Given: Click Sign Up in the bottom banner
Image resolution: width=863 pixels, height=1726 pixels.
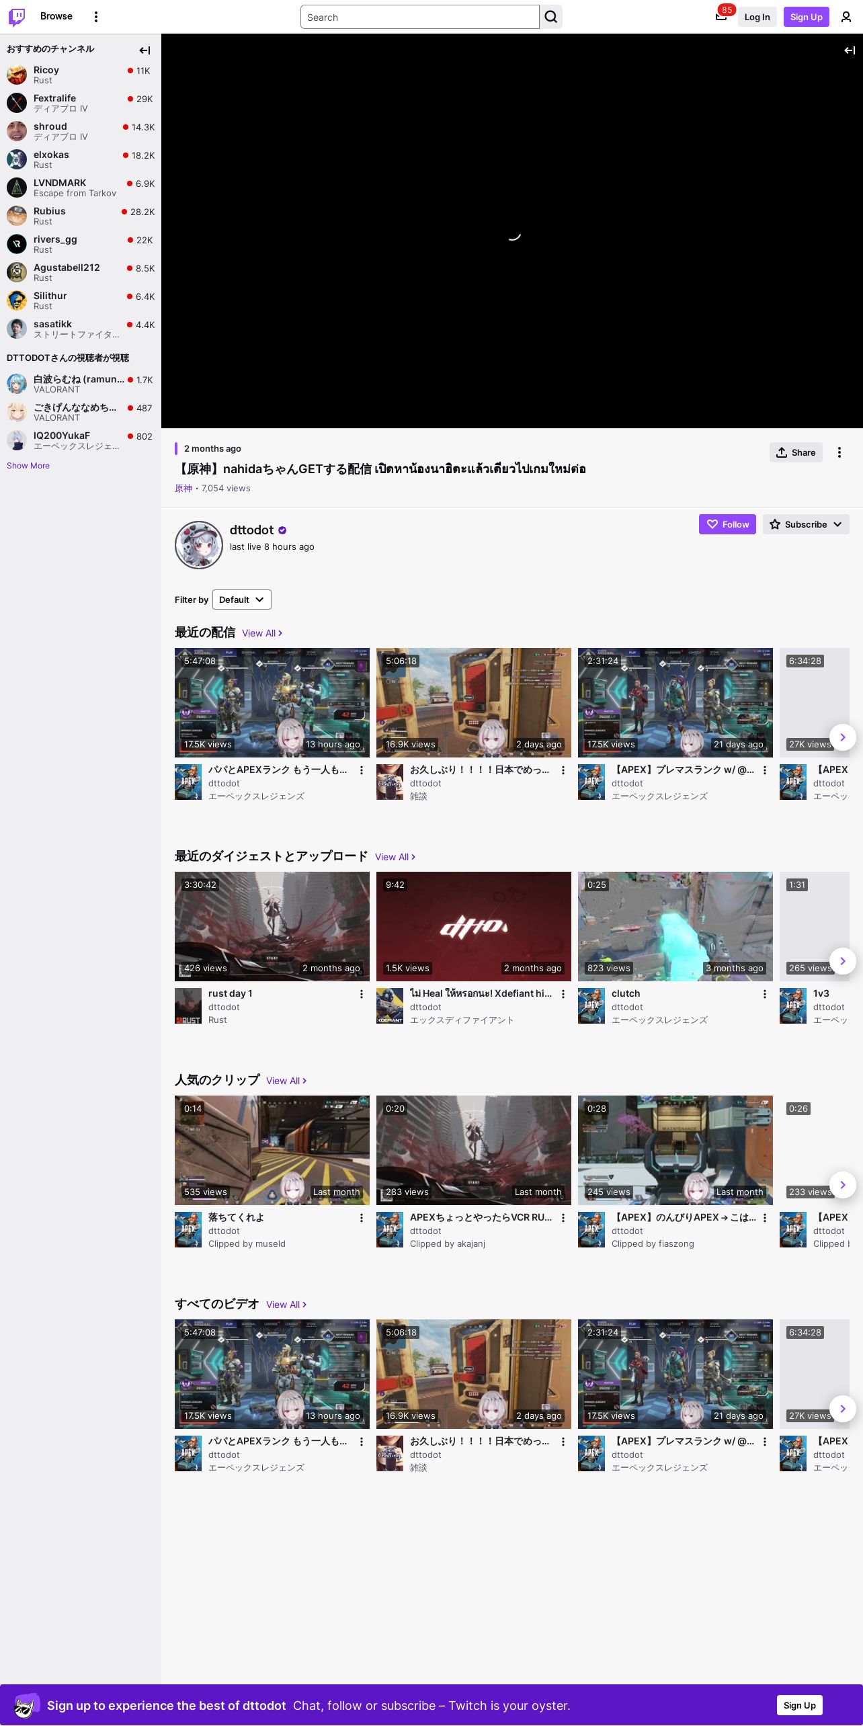Looking at the screenshot, I should (800, 1705).
